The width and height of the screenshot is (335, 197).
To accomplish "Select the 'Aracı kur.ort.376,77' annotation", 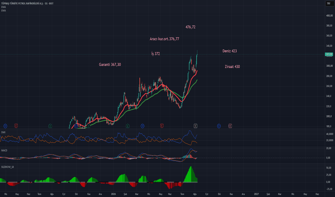I will click(164, 39).
